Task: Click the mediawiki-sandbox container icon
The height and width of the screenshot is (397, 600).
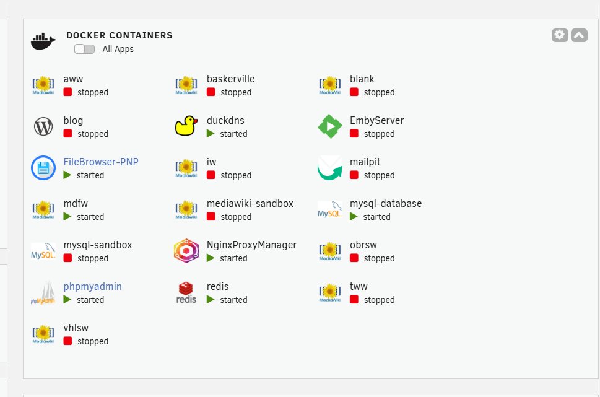Action: click(186, 210)
